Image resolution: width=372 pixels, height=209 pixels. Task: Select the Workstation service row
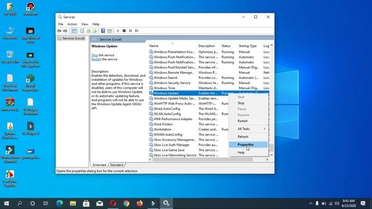188,129
